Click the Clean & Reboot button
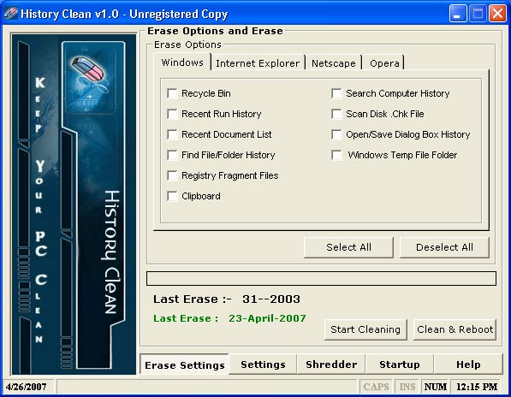 455,329
